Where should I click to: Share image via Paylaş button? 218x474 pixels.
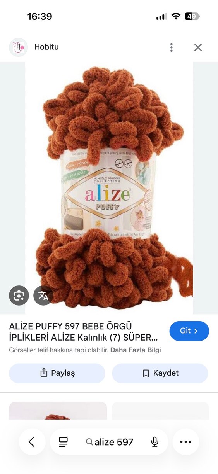coord(57,373)
